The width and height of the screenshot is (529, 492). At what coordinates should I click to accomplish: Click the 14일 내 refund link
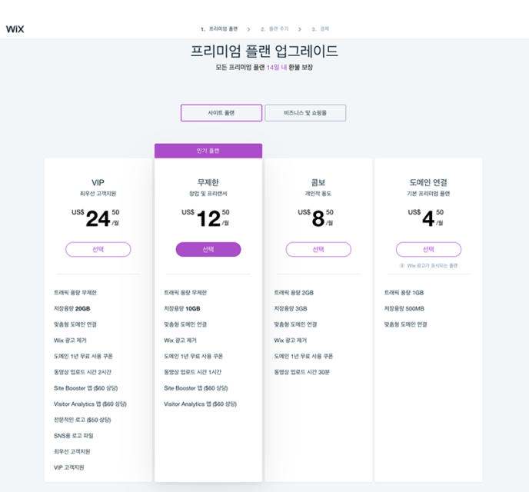[275, 68]
